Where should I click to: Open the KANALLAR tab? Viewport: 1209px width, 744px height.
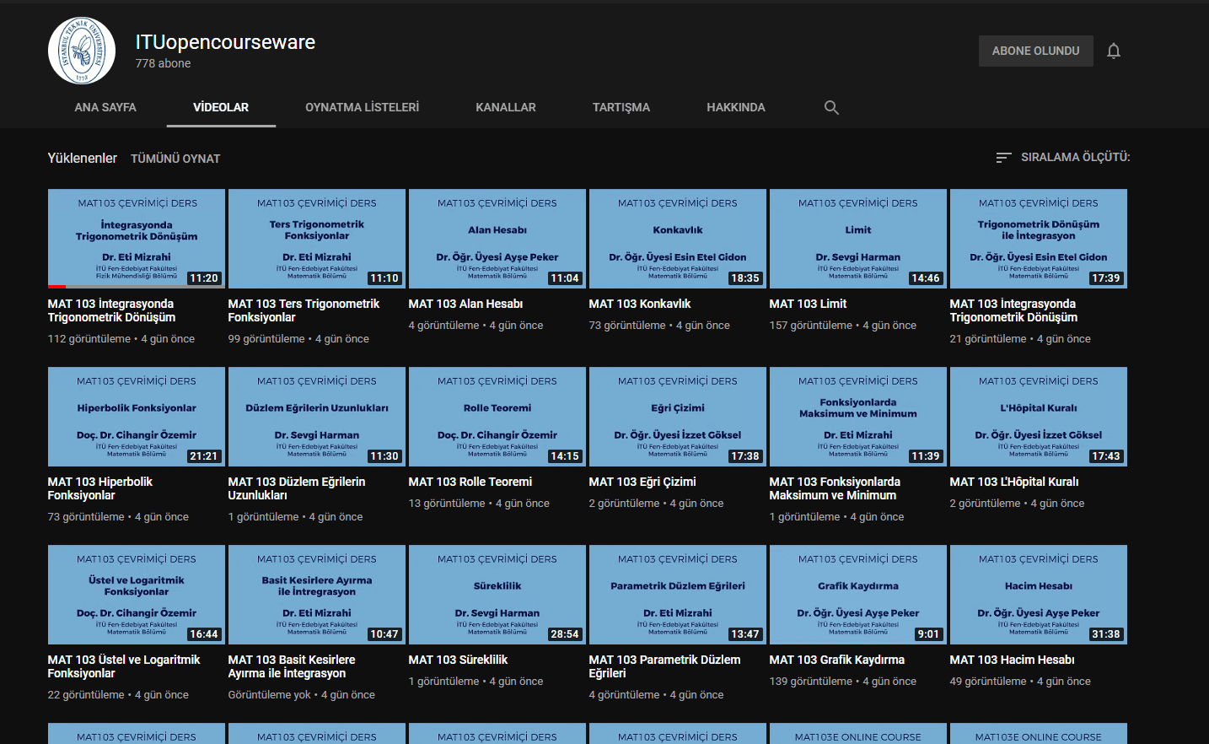[506, 107]
